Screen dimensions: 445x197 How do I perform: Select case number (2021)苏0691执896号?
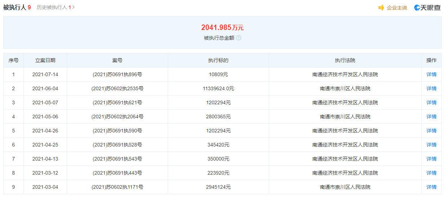pyautogui.click(x=117, y=74)
